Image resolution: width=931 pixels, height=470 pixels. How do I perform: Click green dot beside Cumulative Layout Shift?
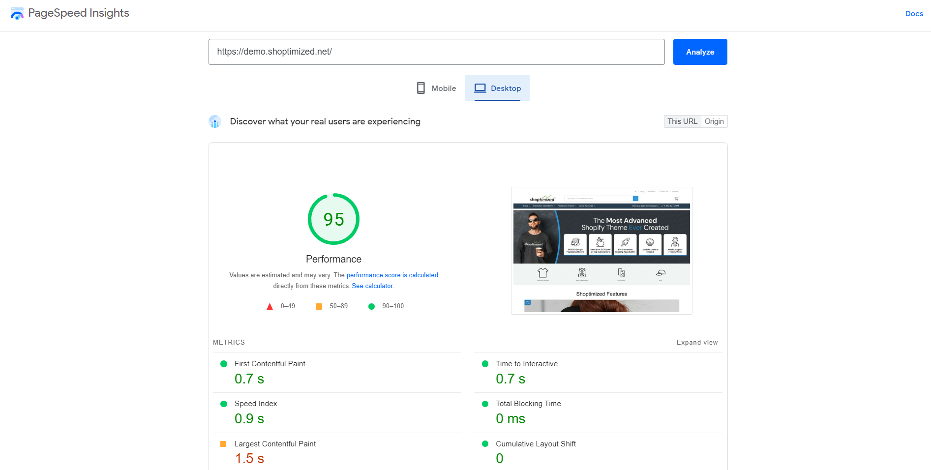[485, 444]
